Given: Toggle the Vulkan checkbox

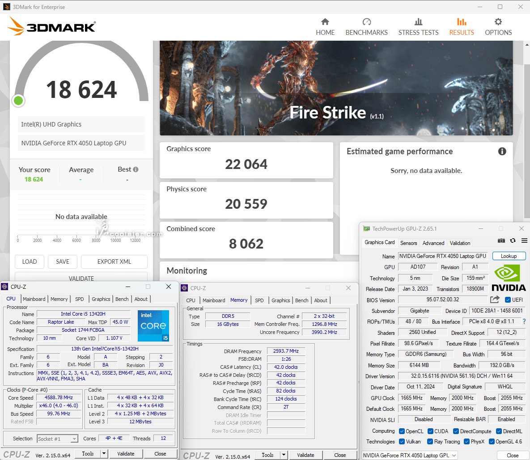Looking at the screenshot, I should coord(402,442).
